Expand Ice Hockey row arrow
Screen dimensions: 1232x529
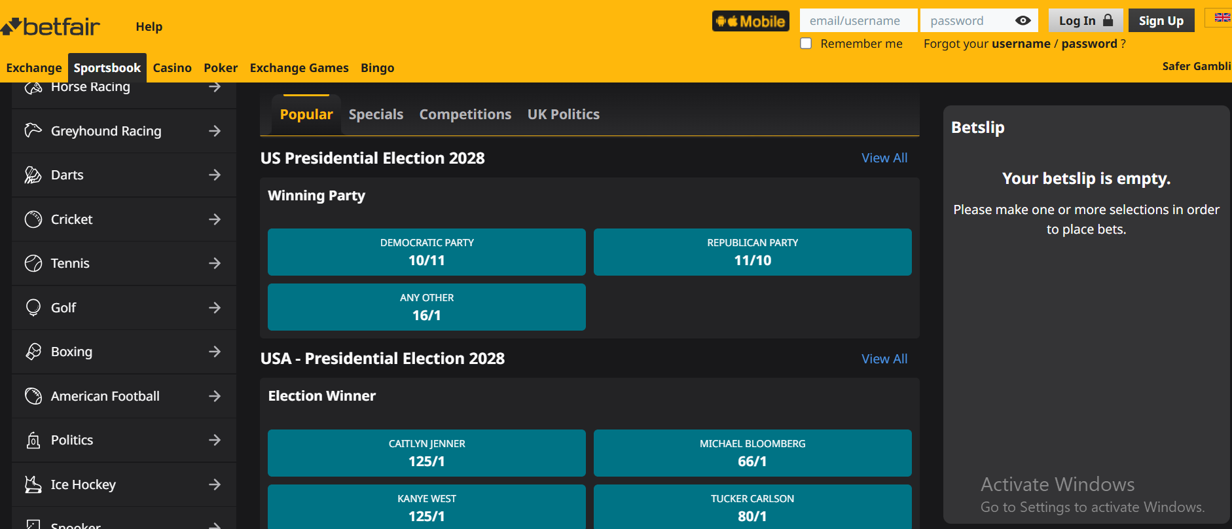pos(215,484)
